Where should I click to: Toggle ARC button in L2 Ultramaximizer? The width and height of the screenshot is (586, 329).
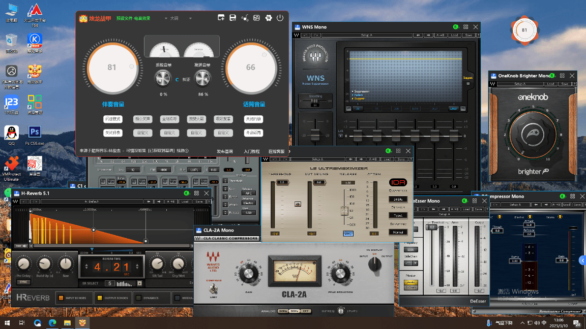(348, 234)
